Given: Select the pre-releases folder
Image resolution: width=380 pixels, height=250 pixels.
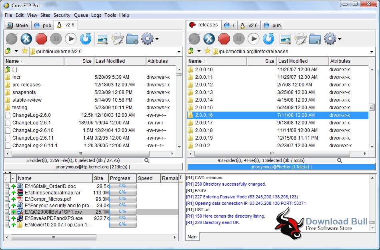Looking at the screenshot, I should click(90, 85).
